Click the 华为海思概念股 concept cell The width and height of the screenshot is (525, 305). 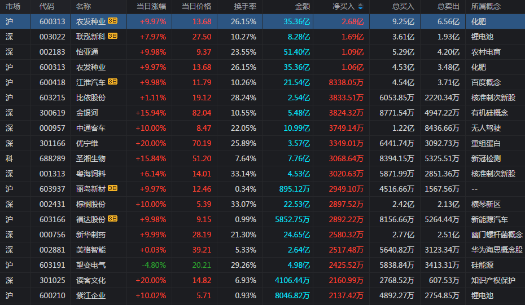pos(497,250)
